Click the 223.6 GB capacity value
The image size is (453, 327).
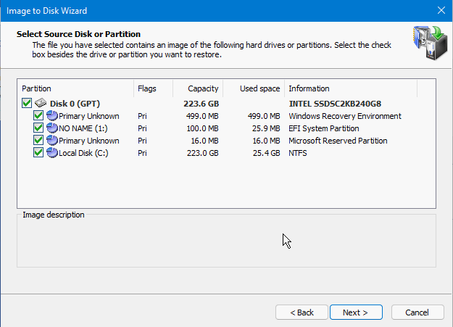(201, 104)
